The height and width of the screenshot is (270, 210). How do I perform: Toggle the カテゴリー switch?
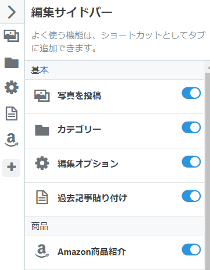click(x=191, y=127)
